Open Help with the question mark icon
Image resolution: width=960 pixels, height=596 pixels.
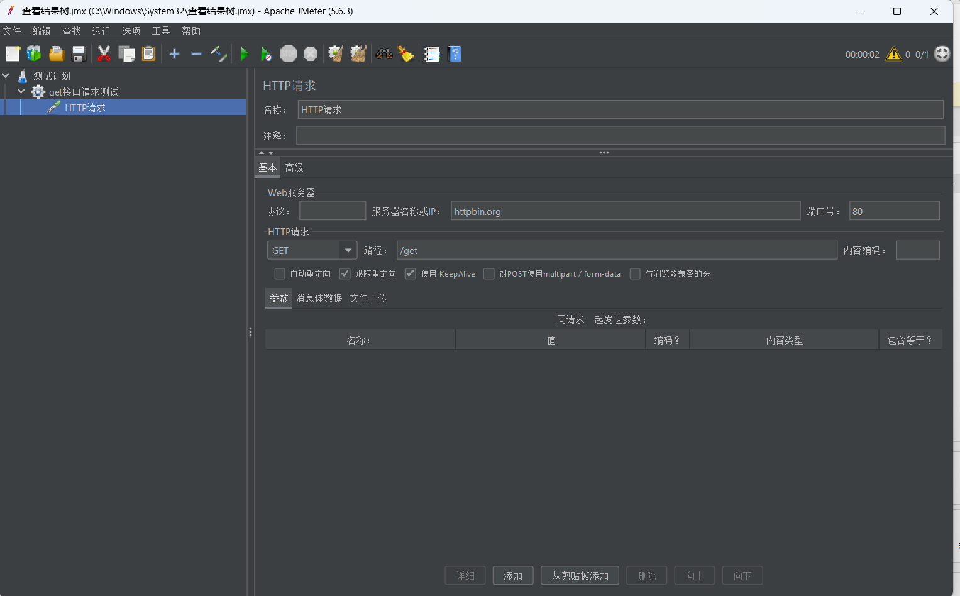tap(455, 54)
